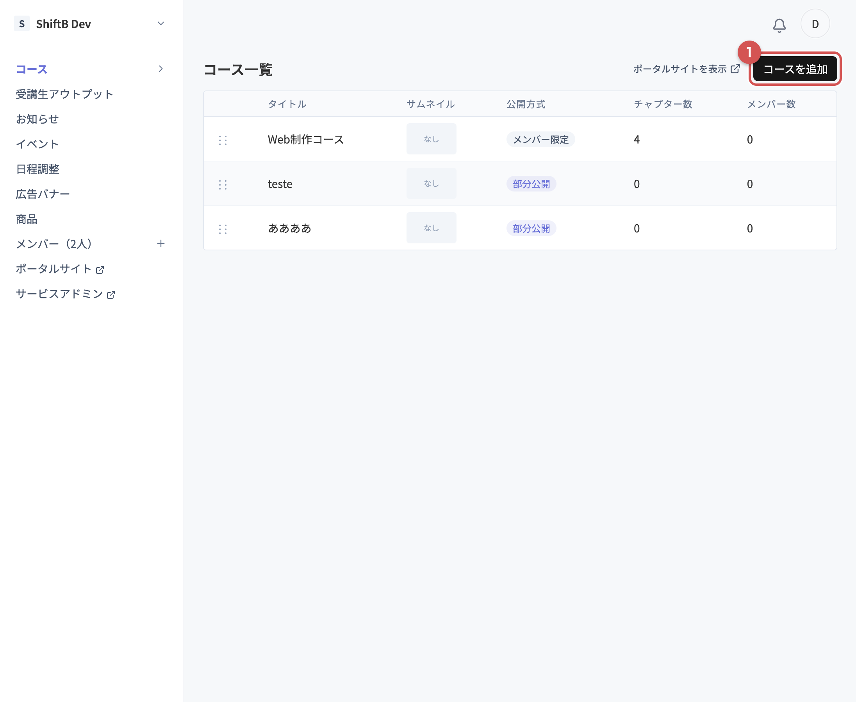Click the サムネイル column header
This screenshot has height=702, width=856.
(430, 104)
